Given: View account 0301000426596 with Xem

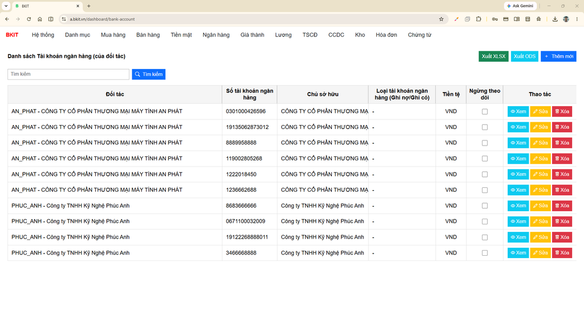Looking at the screenshot, I should click(518, 111).
